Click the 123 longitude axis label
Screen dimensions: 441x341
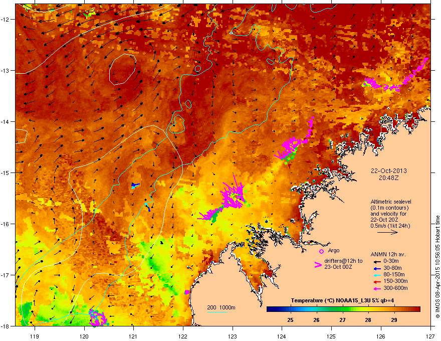click(233, 336)
